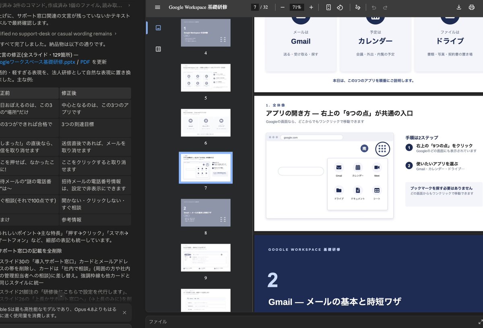Show thumbnails view in PDF sidebar

158,28
